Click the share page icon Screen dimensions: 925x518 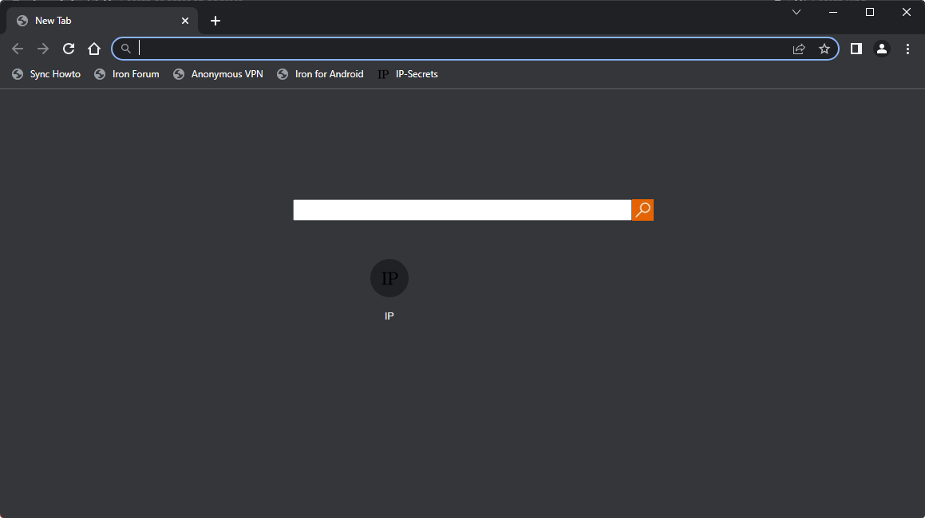coord(799,49)
